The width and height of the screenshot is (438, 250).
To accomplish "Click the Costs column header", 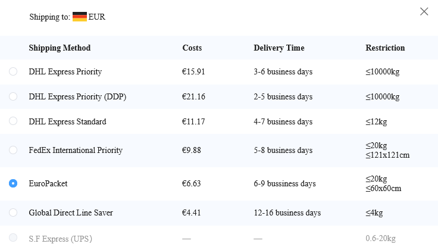I will click(x=192, y=48).
